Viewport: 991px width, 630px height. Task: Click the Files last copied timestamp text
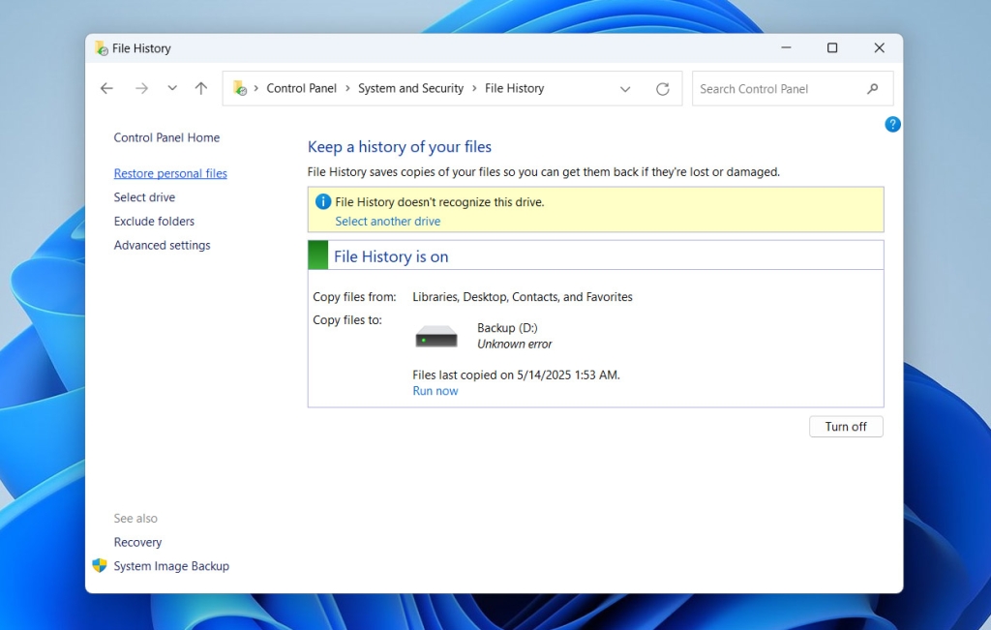(517, 375)
